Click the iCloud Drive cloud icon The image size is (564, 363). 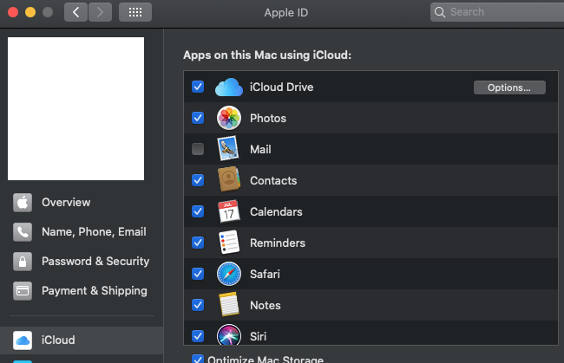(x=229, y=87)
